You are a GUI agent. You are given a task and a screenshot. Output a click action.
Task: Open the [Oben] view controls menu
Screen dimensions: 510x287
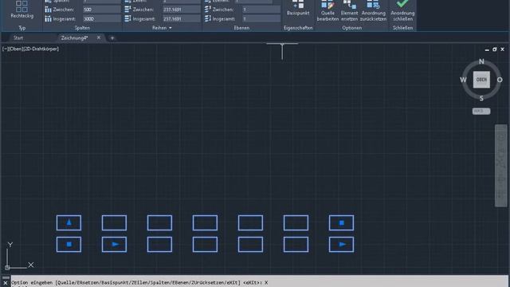tap(16, 49)
